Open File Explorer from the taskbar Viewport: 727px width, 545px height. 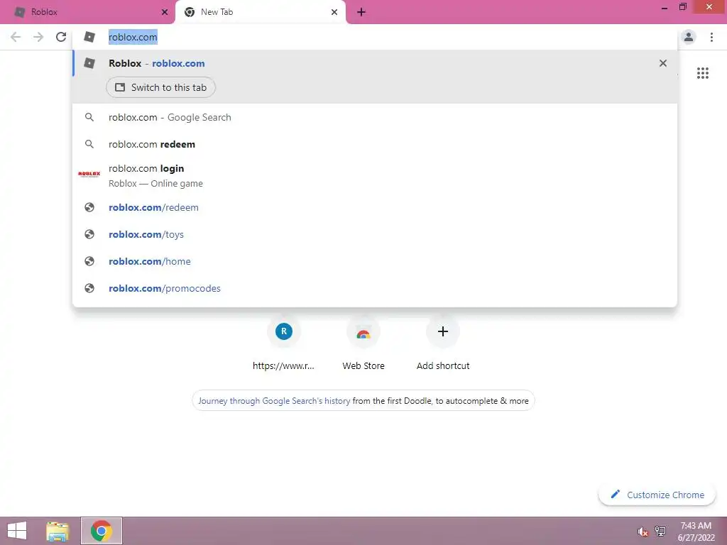pyautogui.click(x=58, y=531)
